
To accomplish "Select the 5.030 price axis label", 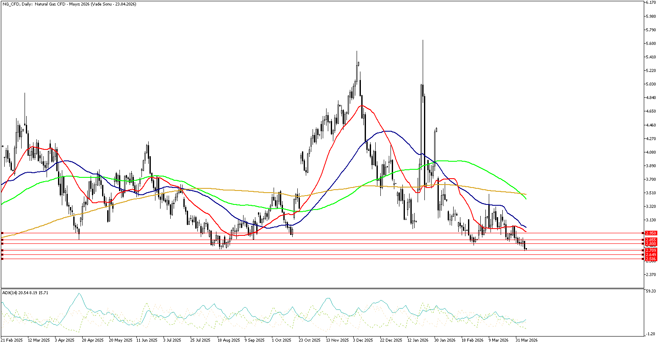I will click(x=651, y=84).
